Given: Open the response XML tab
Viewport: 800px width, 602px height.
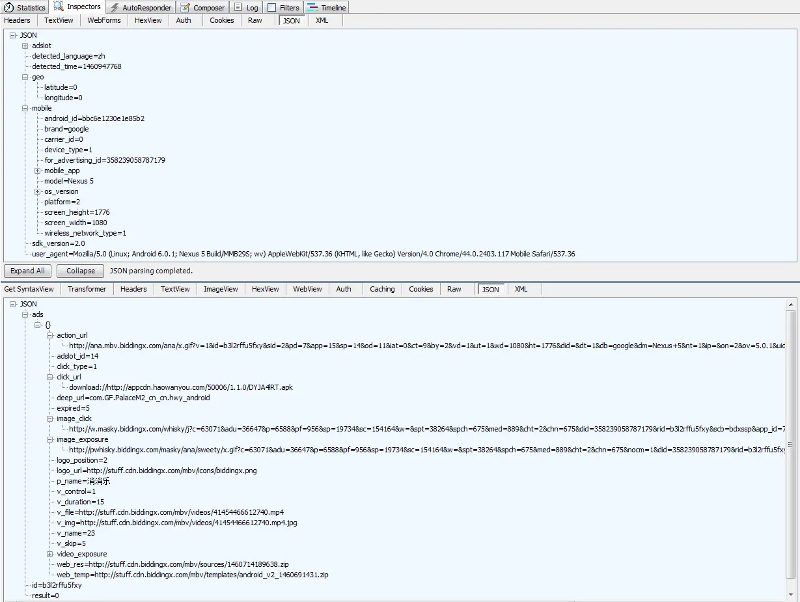Looking at the screenshot, I should pyautogui.click(x=521, y=289).
